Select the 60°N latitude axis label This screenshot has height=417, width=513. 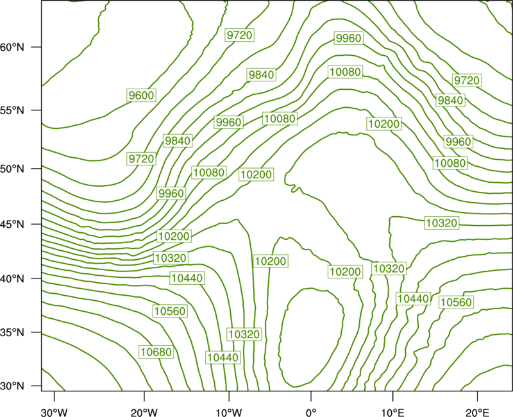[x=12, y=47]
